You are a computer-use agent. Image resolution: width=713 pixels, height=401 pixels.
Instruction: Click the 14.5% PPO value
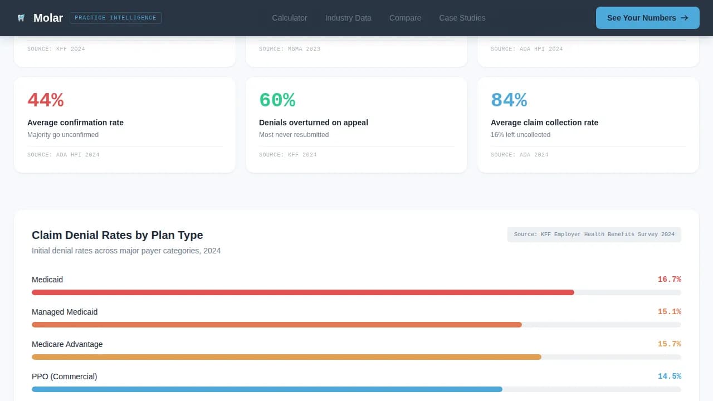pos(670,376)
